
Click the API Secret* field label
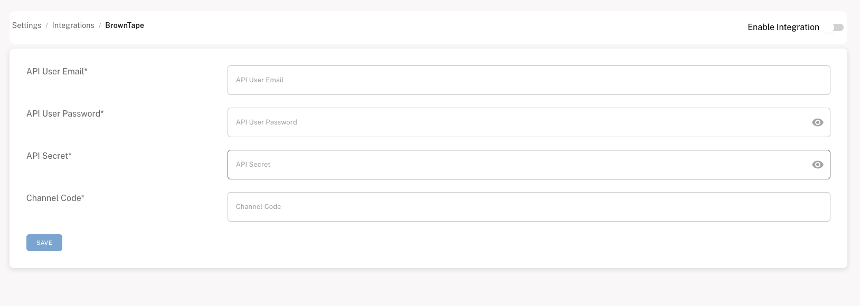(x=49, y=156)
